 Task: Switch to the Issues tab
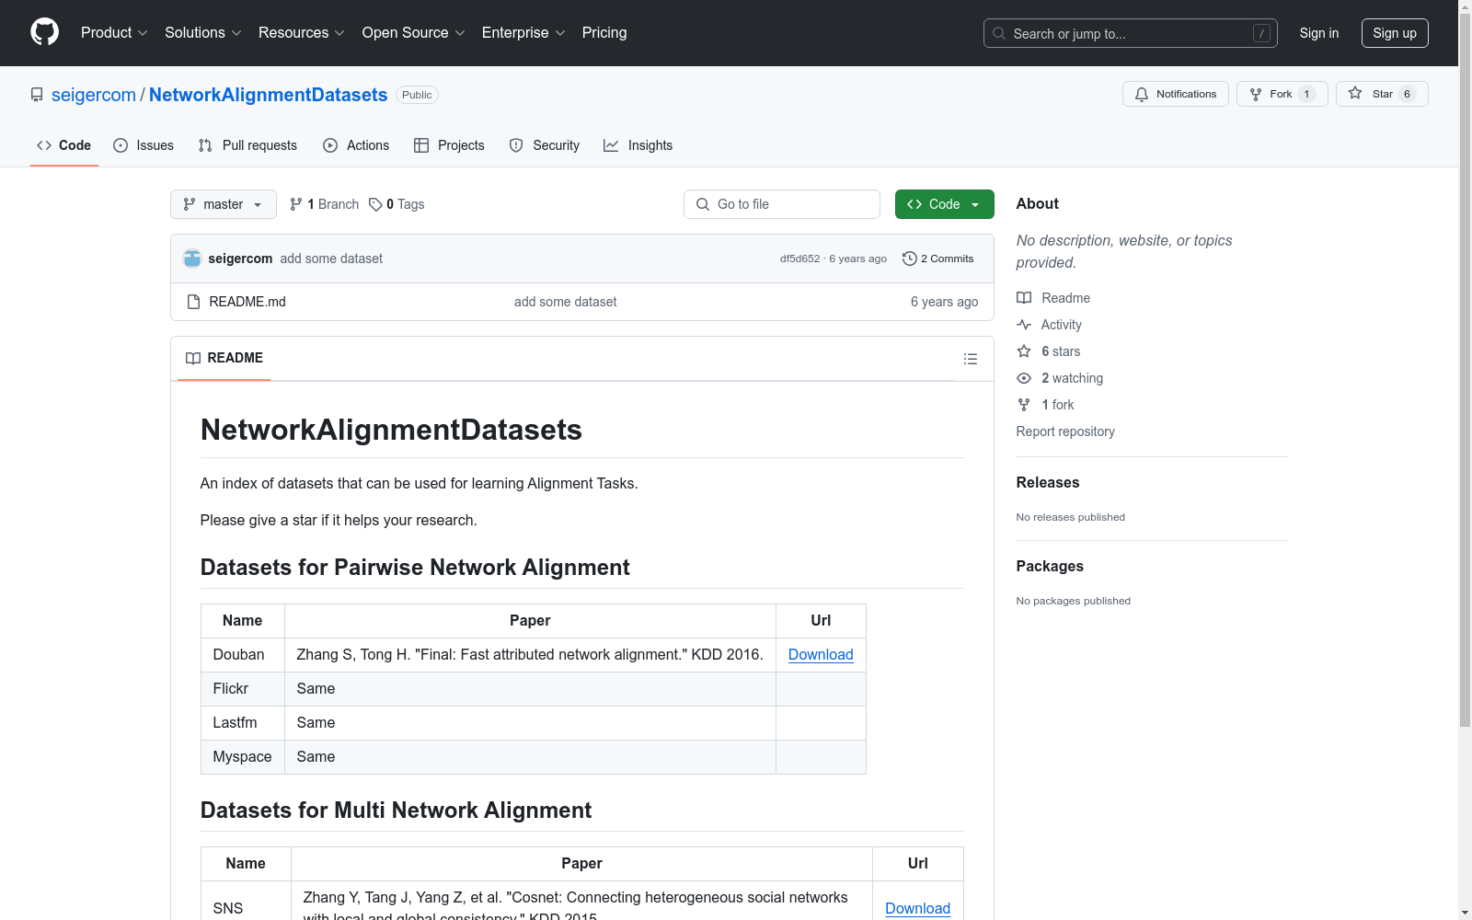[144, 145]
